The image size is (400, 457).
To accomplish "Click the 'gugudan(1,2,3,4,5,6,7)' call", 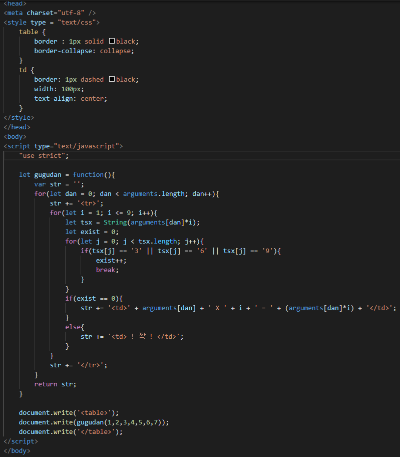I will coord(119,422).
